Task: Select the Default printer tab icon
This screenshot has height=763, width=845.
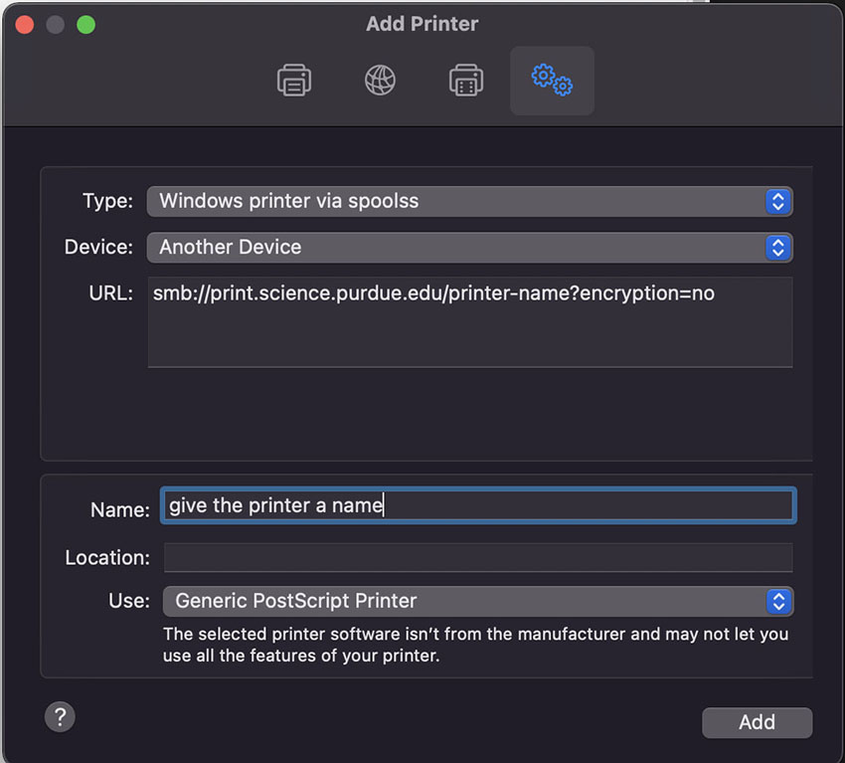Action: click(x=294, y=81)
